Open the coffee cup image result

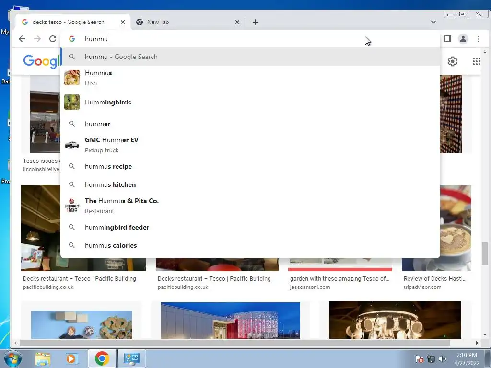click(456, 228)
